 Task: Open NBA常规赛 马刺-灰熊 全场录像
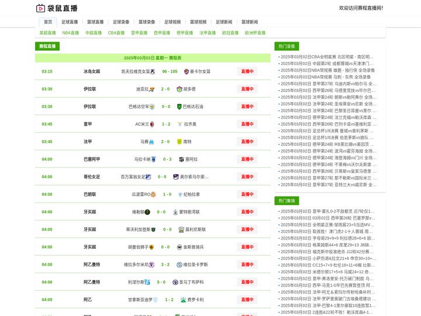click(326, 77)
